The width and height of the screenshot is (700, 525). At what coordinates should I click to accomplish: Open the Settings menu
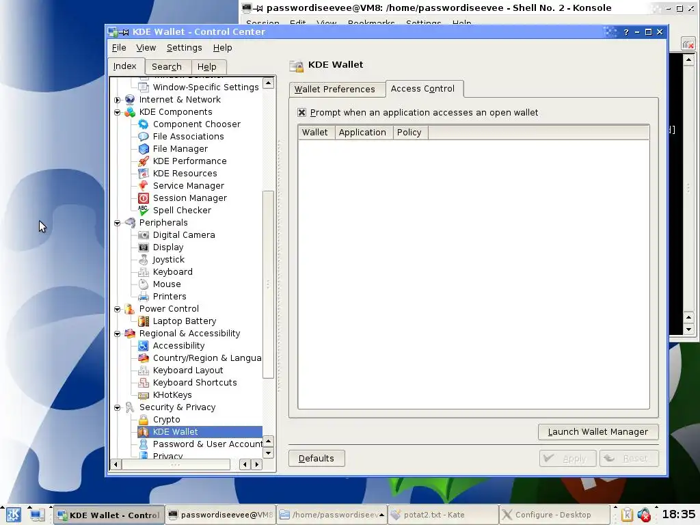[x=184, y=48]
